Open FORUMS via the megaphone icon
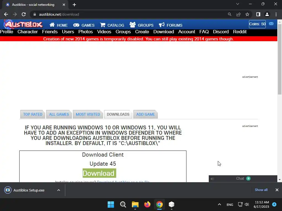Screen dimensions: 282x211 [162, 24]
